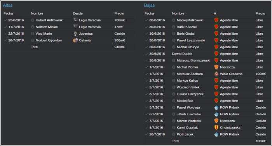
Task: Click info icon next to Mateusz Broniszewski
Action: (173, 60)
